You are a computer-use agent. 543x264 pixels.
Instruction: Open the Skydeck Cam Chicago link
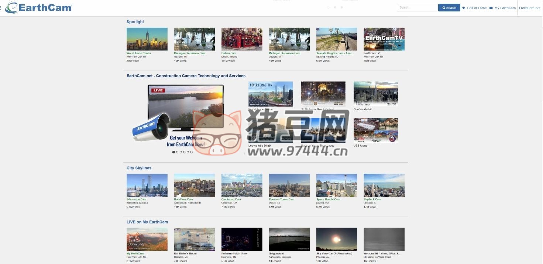(x=372, y=199)
